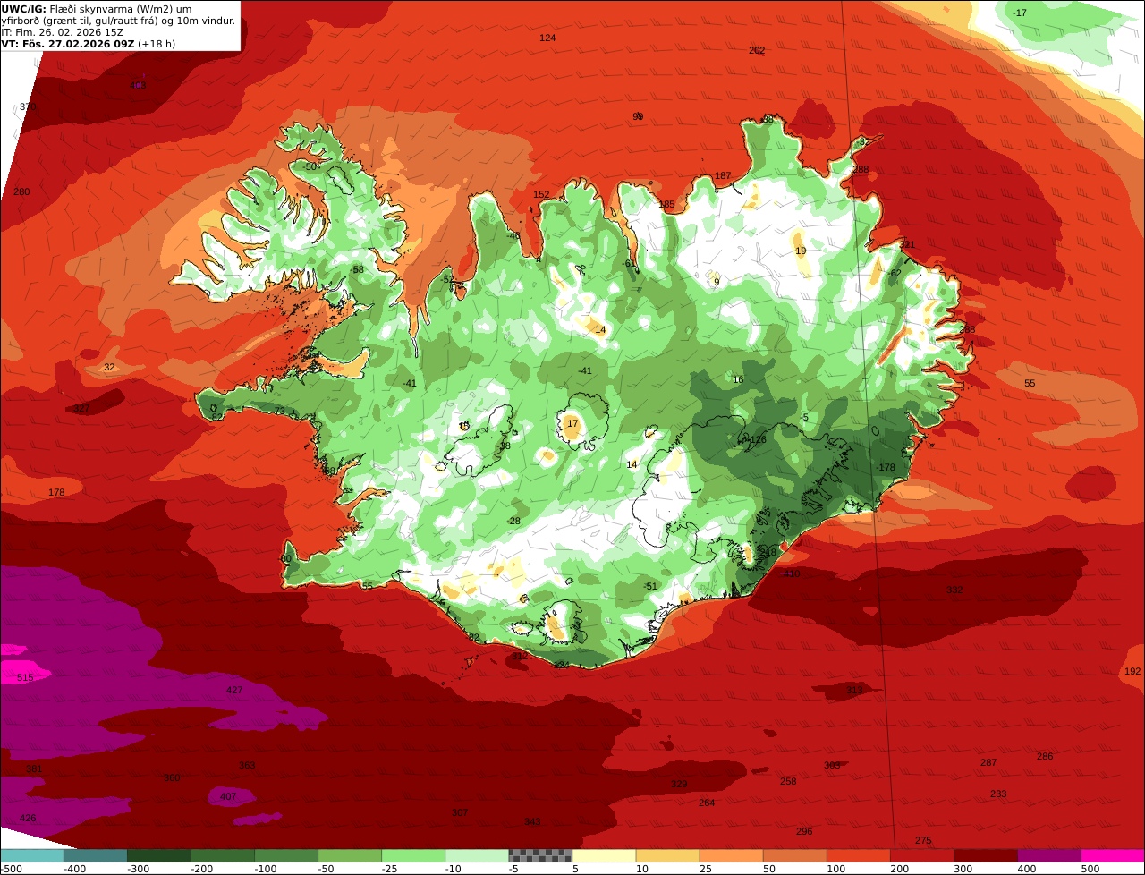Select the dark green swatch between -200 and -100
This screenshot has height=875, width=1145.
(224, 855)
